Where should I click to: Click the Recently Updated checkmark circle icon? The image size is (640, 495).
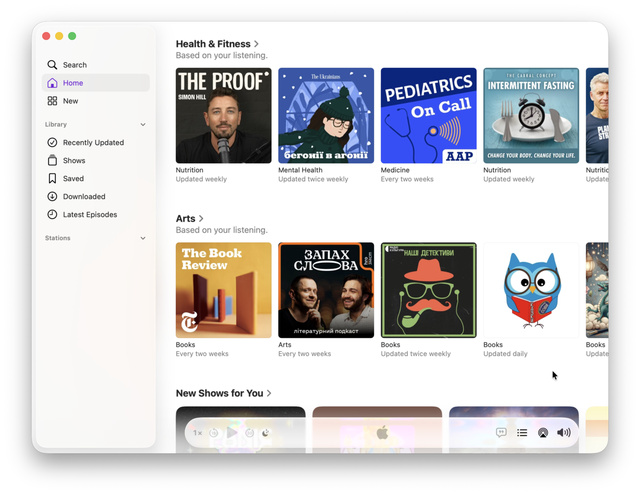pyautogui.click(x=52, y=142)
